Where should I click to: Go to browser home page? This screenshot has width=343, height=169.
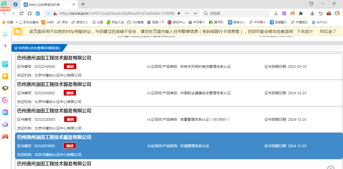(30, 13)
